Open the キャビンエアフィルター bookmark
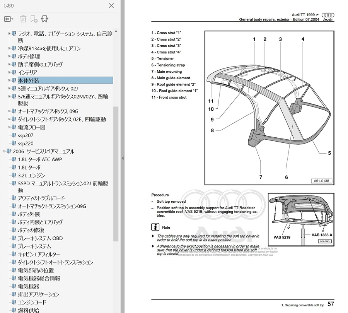Viewport: 348px width, 313px height. tap(39, 254)
